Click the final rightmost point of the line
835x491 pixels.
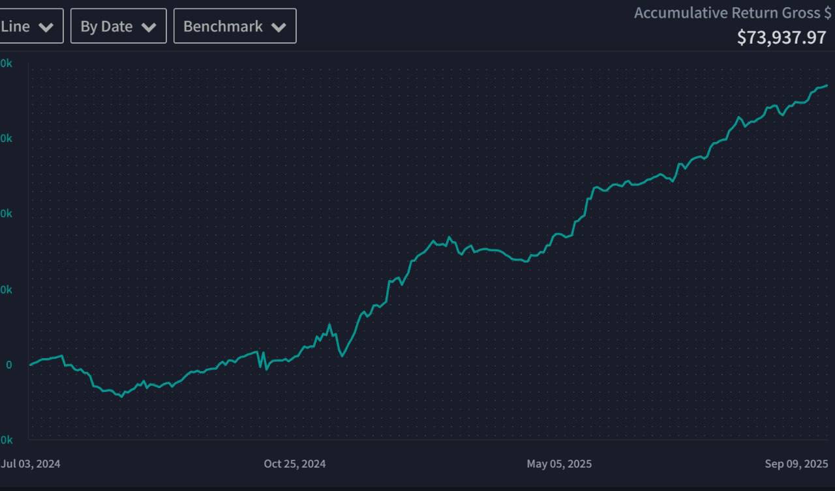[x=827, y=85]
